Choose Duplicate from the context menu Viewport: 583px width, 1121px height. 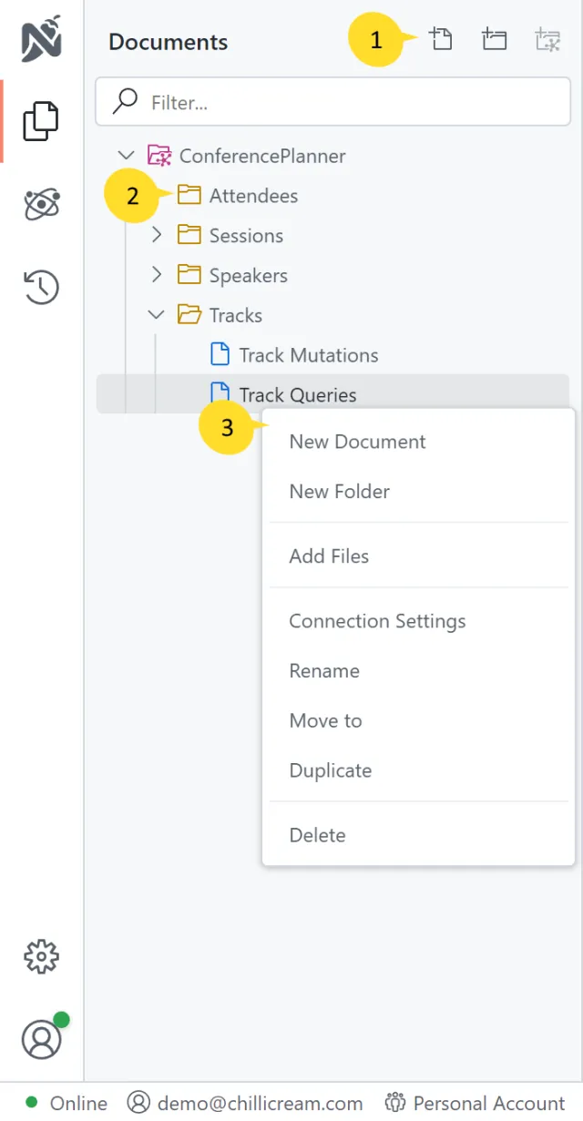point(330,770)
